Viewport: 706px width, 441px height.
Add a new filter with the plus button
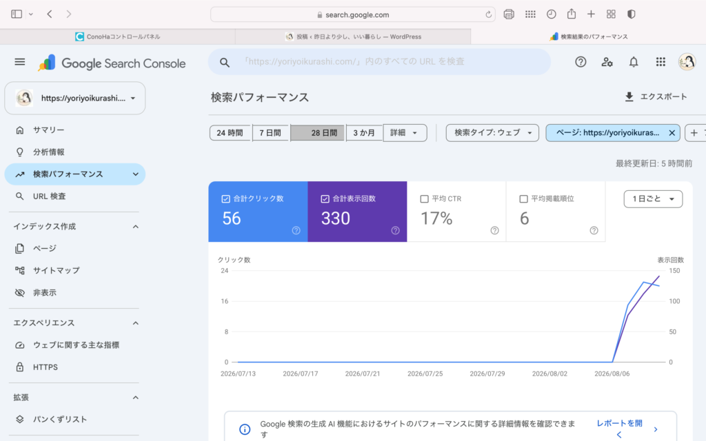point(694,133)
